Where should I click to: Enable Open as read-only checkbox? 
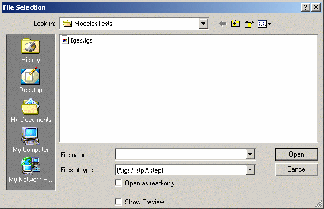coord(118,183)
